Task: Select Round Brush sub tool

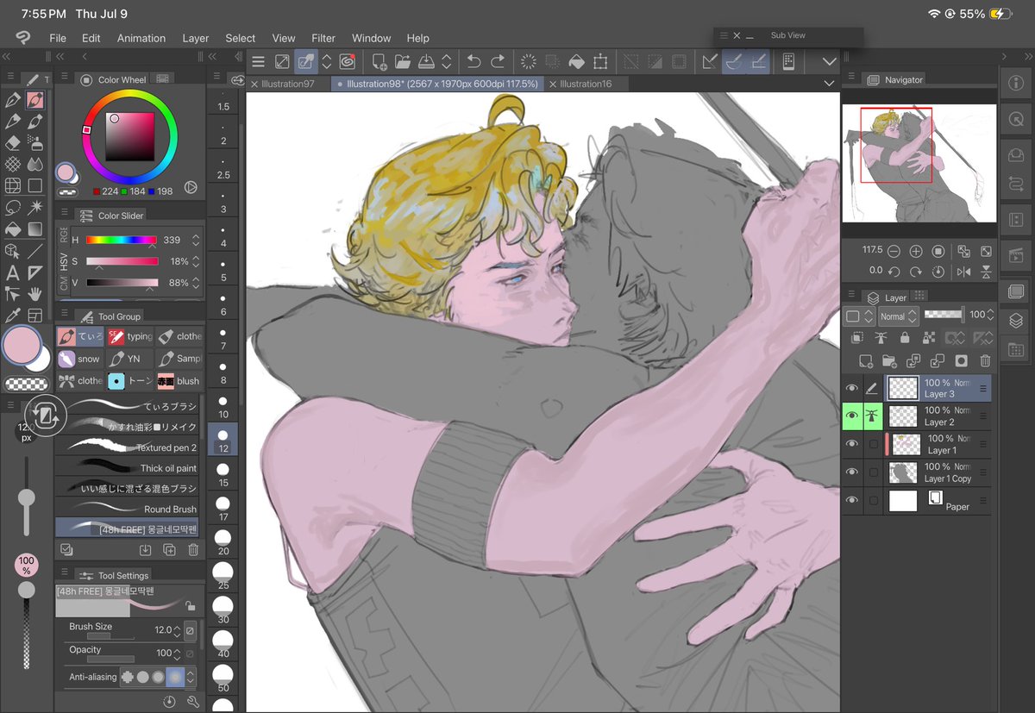Action: click(127, 509)
